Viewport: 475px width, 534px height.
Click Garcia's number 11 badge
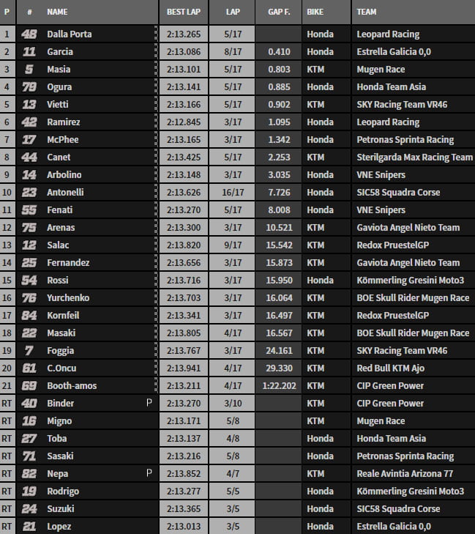pyautogui.click(x=29, y=52)
